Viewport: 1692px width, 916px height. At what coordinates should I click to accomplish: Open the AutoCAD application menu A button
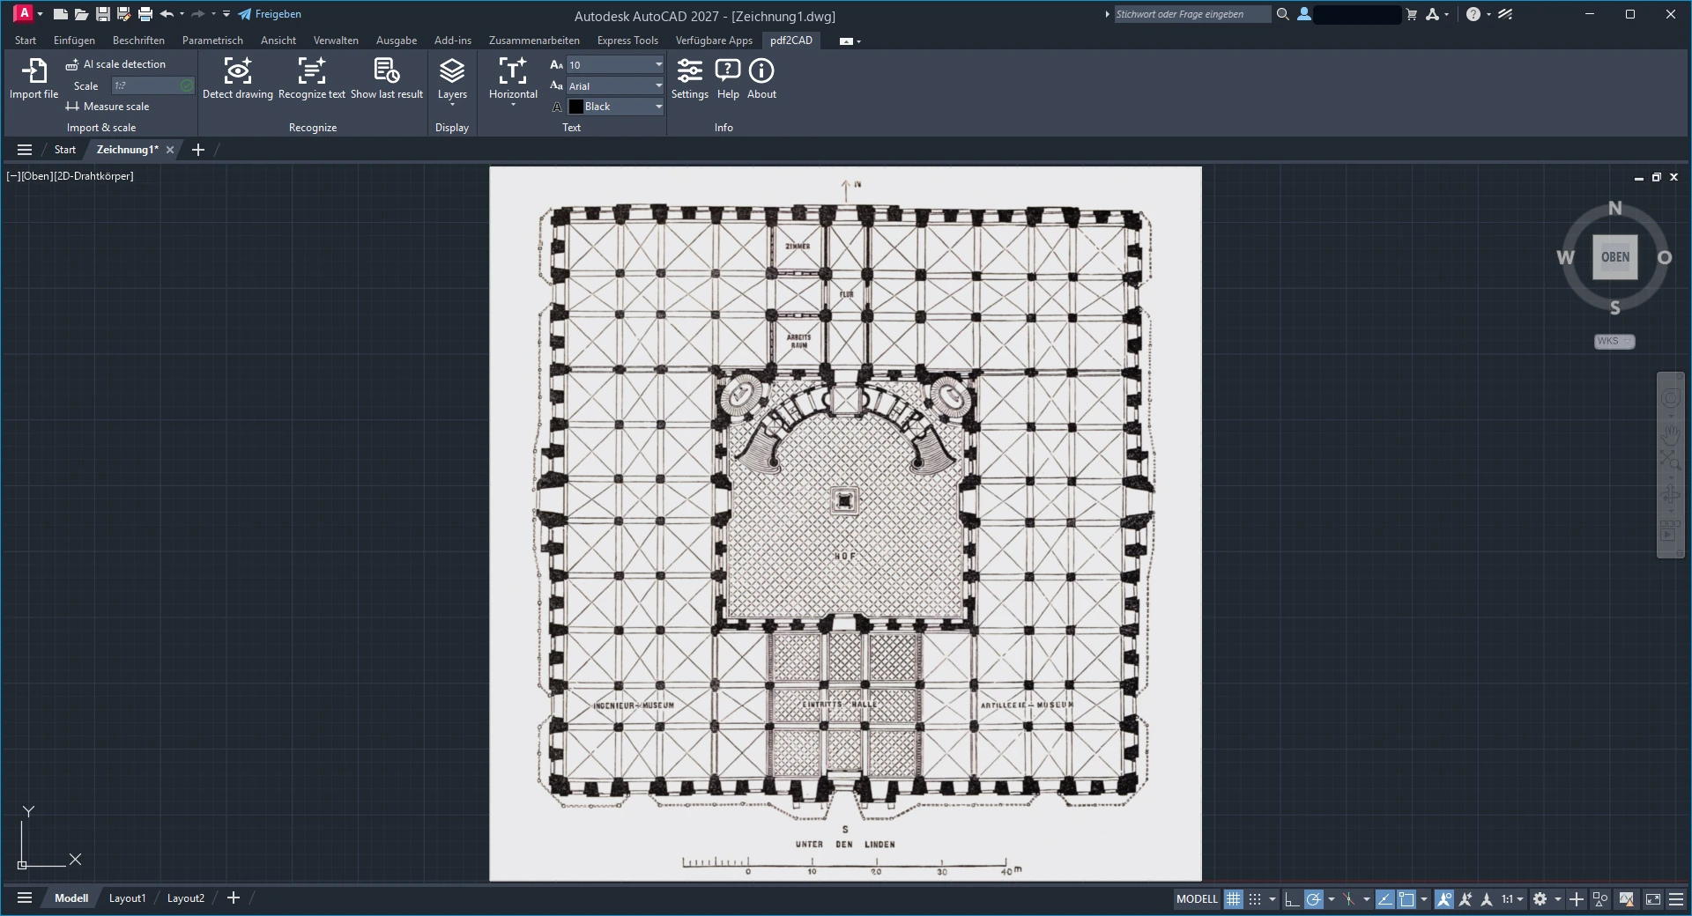coord(24,13)
